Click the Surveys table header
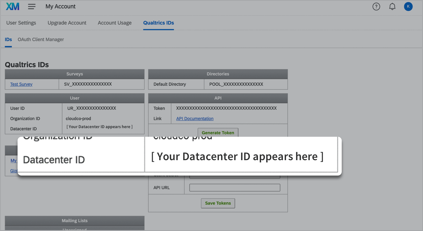 click(75, 74)
